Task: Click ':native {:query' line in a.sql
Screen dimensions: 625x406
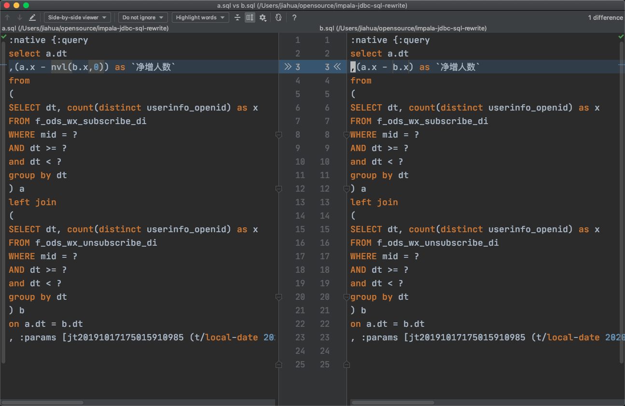Action: click(x=48, y=40)
